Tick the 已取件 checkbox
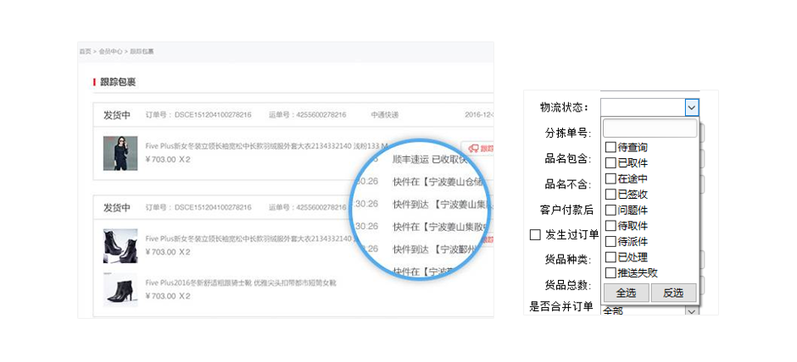 point(610,163)
